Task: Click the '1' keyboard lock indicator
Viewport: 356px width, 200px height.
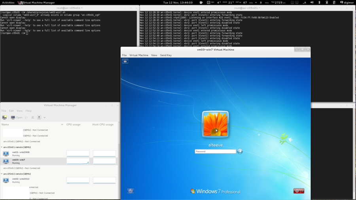Action: click(292, 2)
